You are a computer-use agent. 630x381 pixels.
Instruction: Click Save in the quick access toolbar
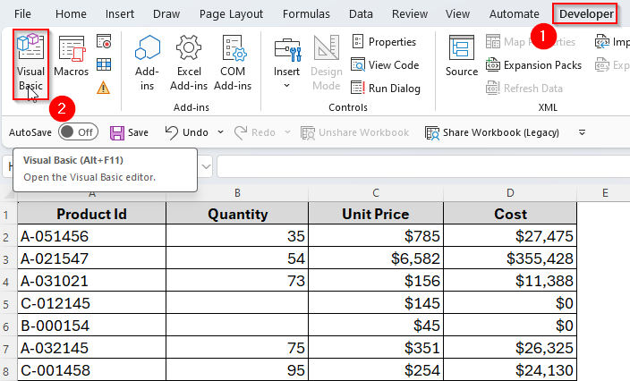tap(130, 132)
